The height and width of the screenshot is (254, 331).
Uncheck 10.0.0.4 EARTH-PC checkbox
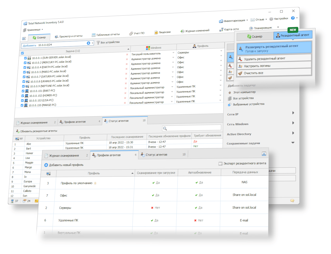click(x=25, y=67)
